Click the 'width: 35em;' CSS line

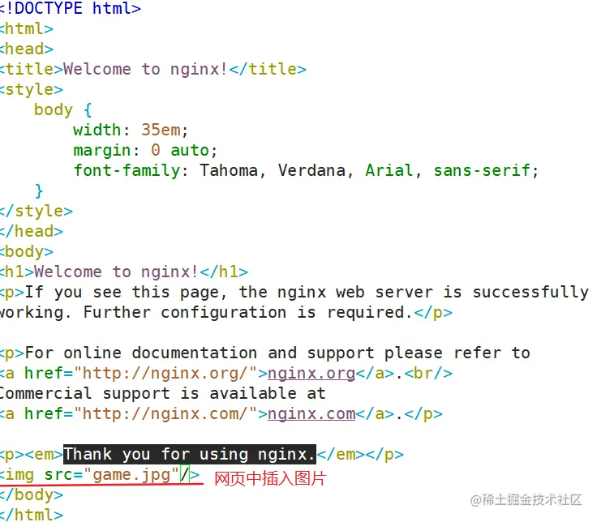(x=131, y=130)
